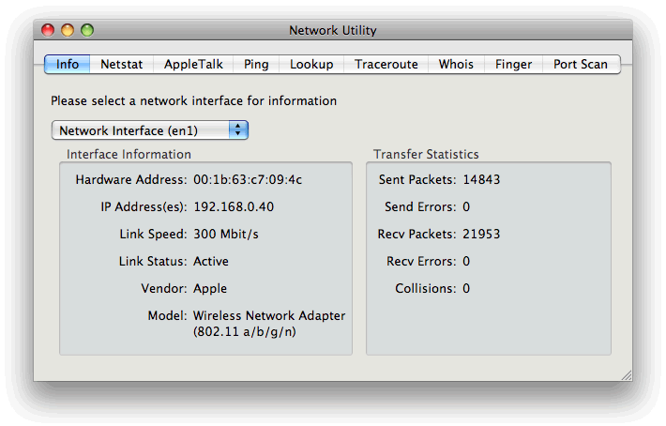The image size is (666, 426).
Task: Open the Port Scan tab
Action: click(581, 65)
